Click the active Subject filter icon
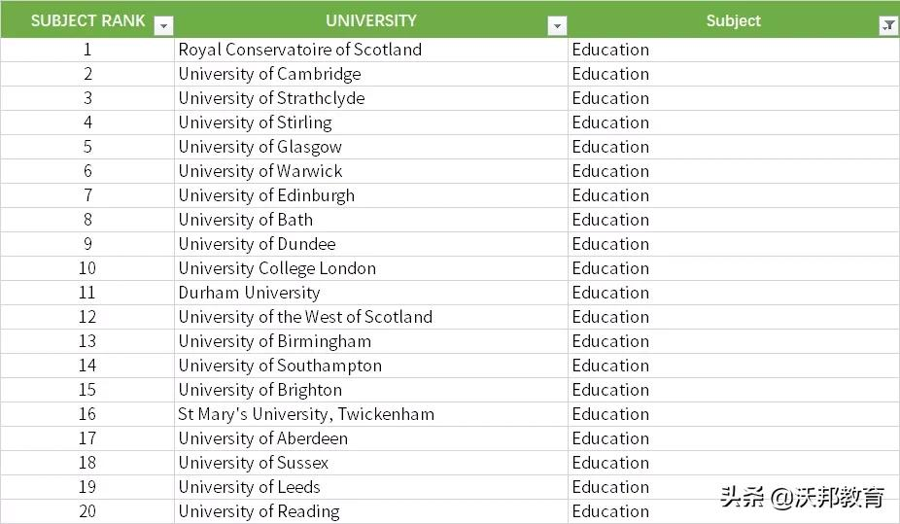 888,26
